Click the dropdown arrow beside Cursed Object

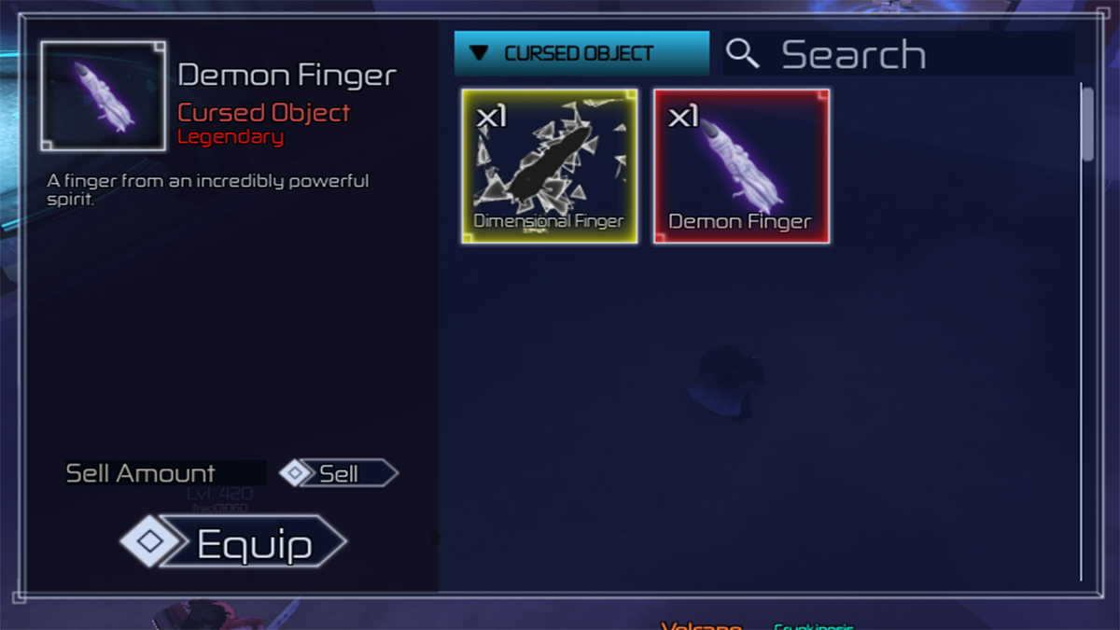click(x=480, y=54)
